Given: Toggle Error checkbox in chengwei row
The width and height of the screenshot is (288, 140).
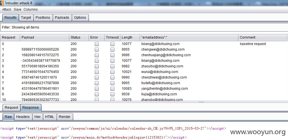Looking at the screenshot, I should tap(97, 49).
